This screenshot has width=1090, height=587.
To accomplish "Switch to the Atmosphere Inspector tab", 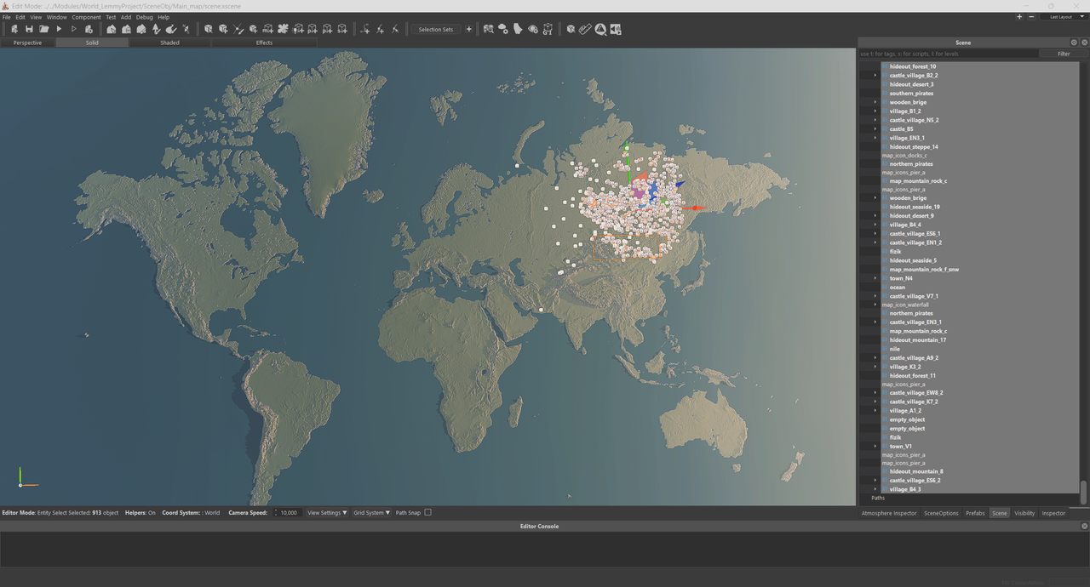I will (x=889, y=513).
